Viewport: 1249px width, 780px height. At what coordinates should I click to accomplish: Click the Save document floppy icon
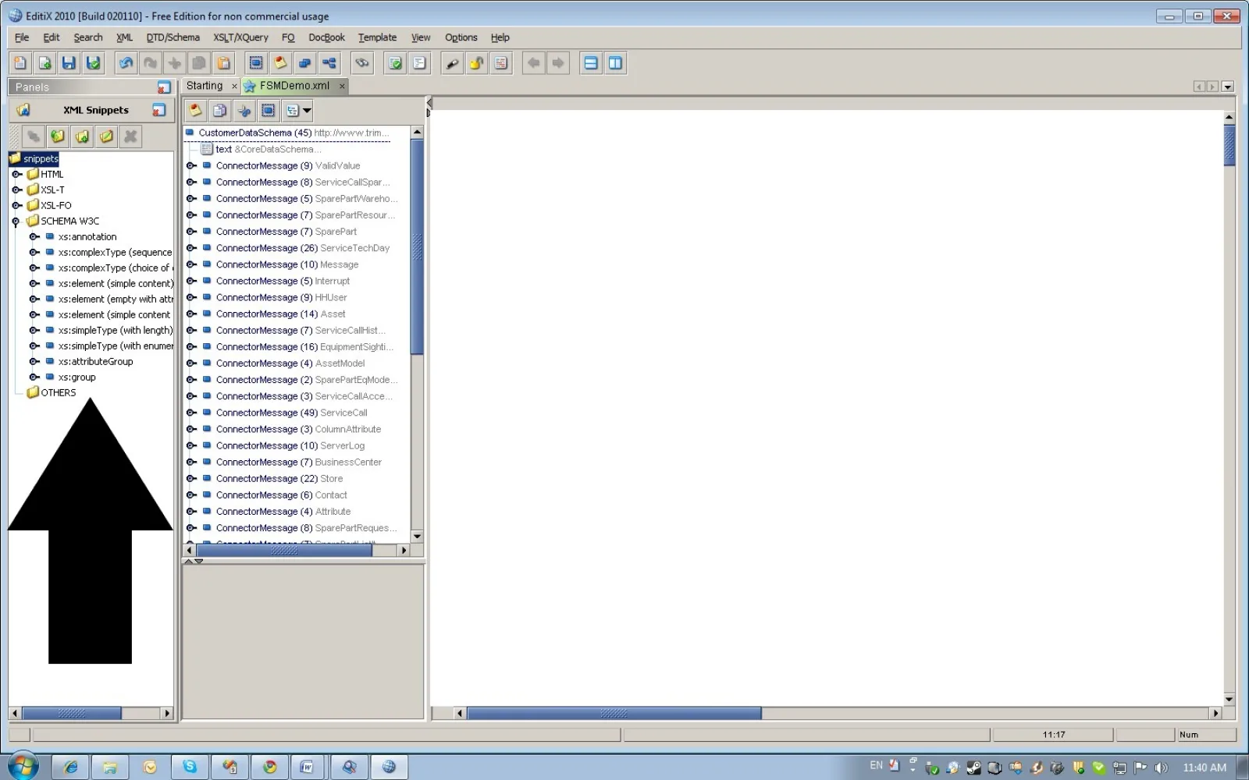coord(69,63)
